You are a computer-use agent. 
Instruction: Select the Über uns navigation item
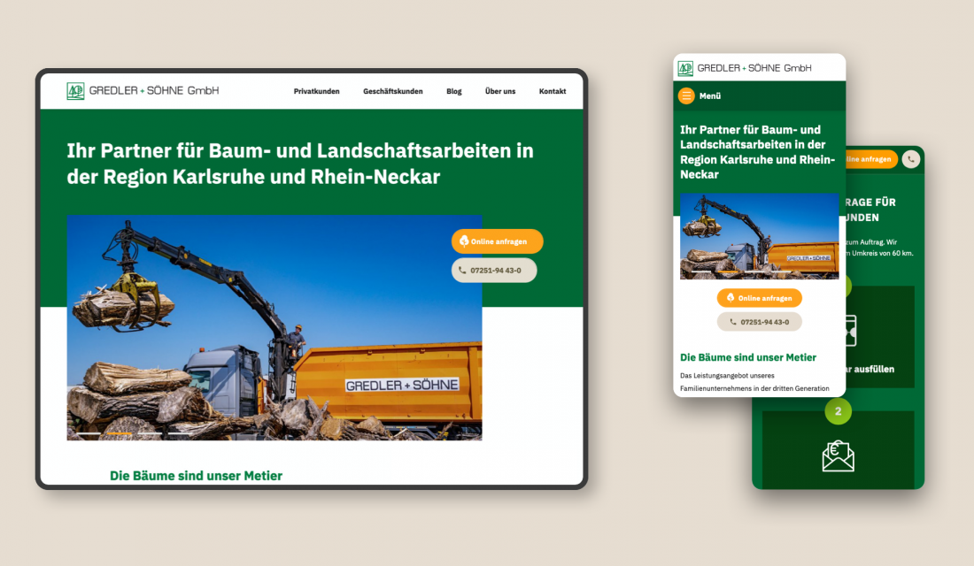click(x=500, y=91)
